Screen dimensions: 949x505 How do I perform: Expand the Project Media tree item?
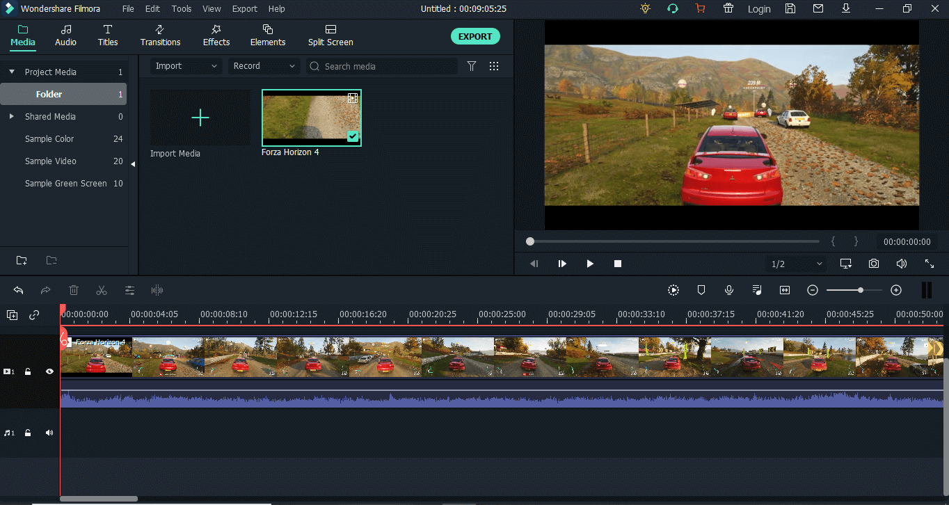pos(11,72)
